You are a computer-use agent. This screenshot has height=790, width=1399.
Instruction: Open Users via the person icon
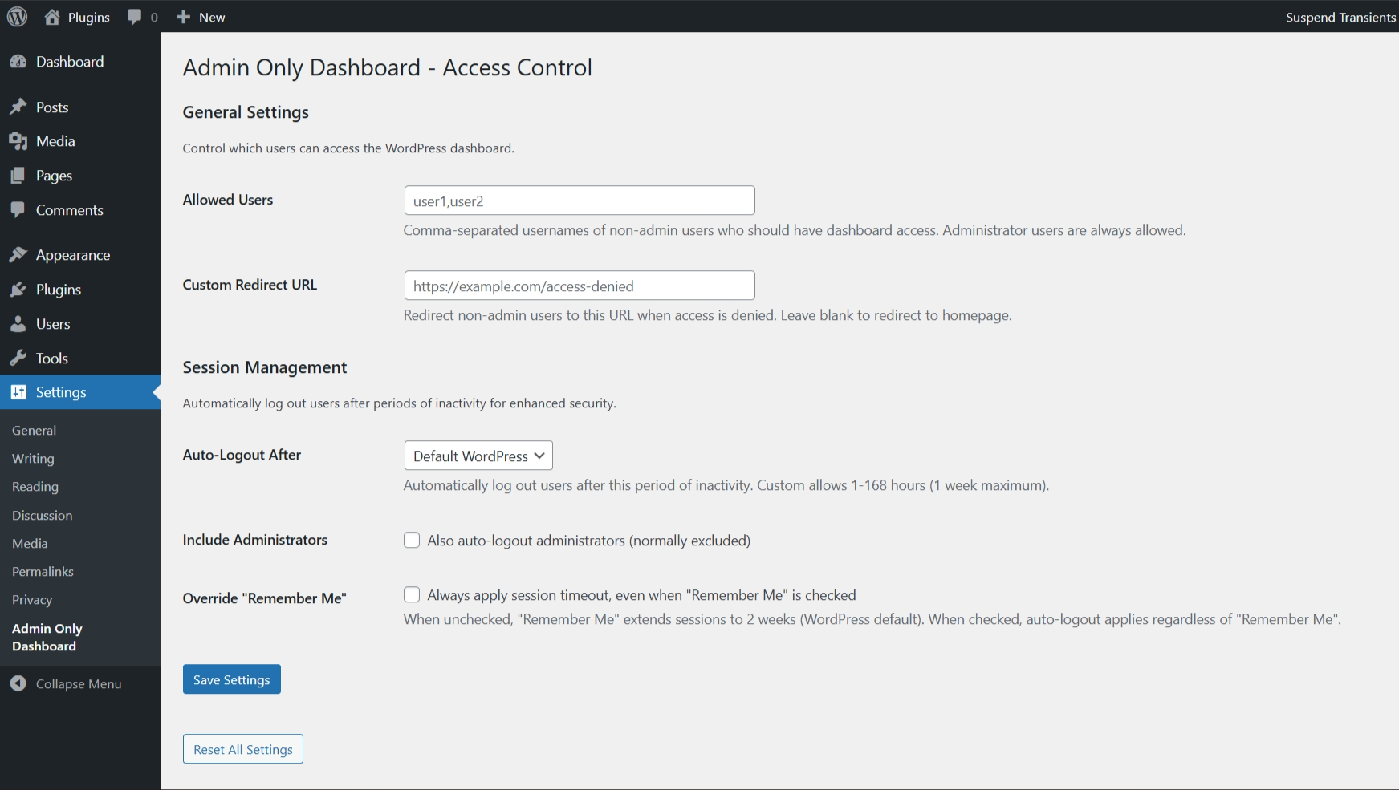tap(19, 324)
